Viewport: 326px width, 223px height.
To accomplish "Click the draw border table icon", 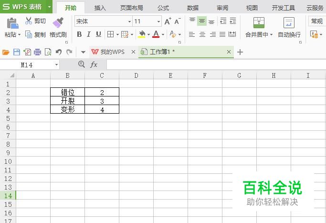I will 125,34.
